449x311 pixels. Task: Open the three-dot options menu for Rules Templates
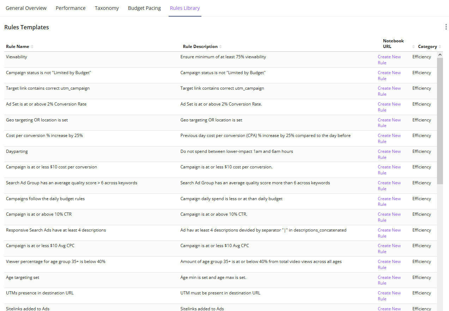click(447, 27)
